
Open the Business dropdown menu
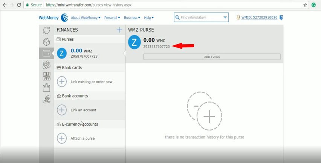[x=132, y=18]
